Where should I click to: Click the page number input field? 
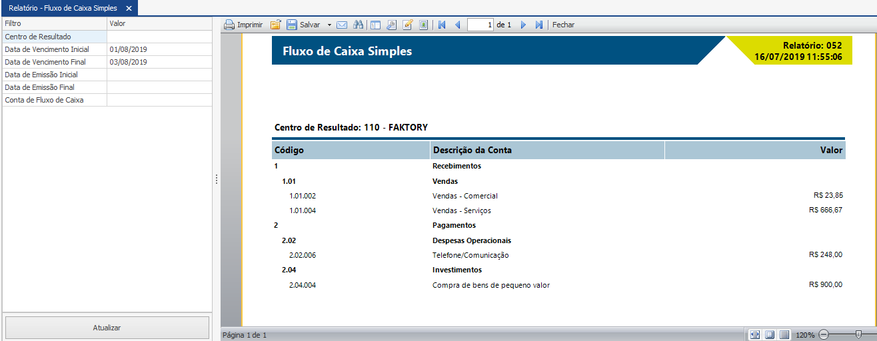pos(480,25)
